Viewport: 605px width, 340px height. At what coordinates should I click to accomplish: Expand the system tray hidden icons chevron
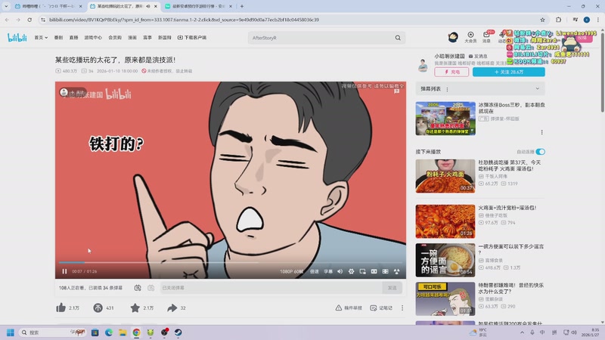click(x=522, y=332)
